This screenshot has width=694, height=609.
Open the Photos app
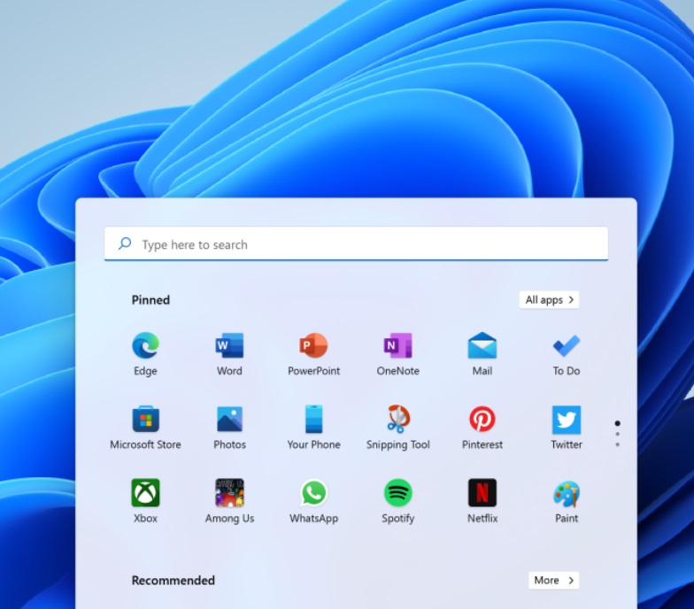tap(229, 427)
